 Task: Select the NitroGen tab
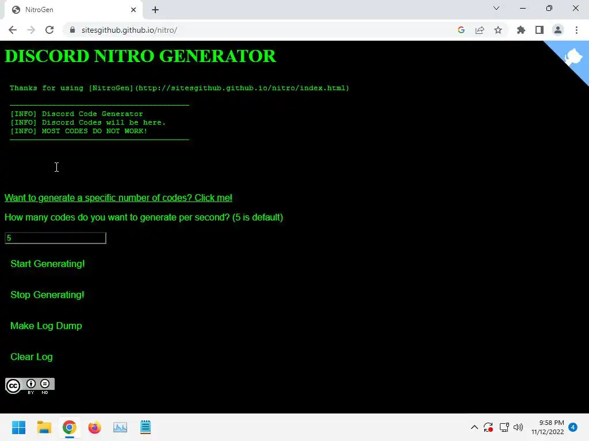coord(73,10)
